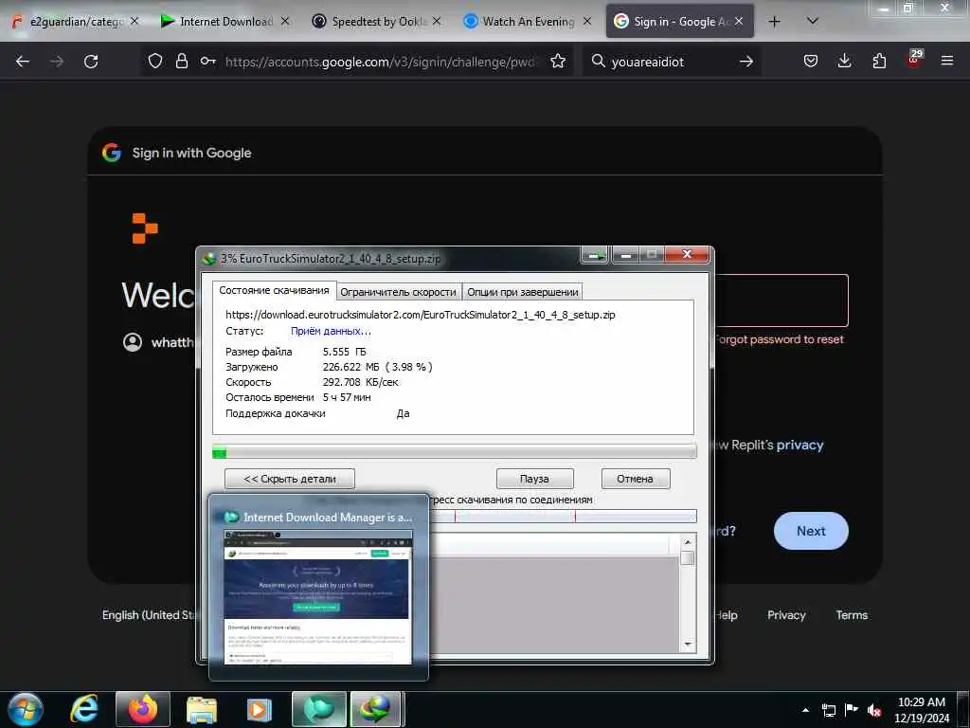Click the password field on Google page
This screenshot has height=728, width=970.
coord(781,300)
